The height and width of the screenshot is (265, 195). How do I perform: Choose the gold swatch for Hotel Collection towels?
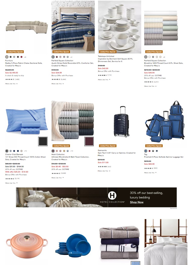(64, 151)
